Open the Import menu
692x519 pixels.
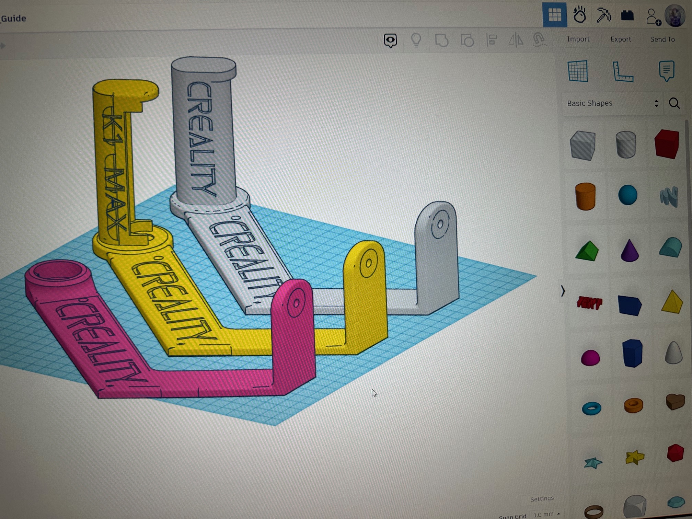[578, 39]
